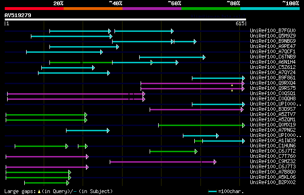Open the UniRef100_A7QCF1 hit label
This screenshot has width=304, height=195.
click(x=273, y=52)
